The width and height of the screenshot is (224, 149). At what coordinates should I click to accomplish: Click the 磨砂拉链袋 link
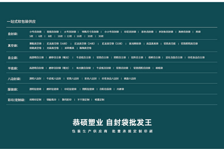(52, 89)
